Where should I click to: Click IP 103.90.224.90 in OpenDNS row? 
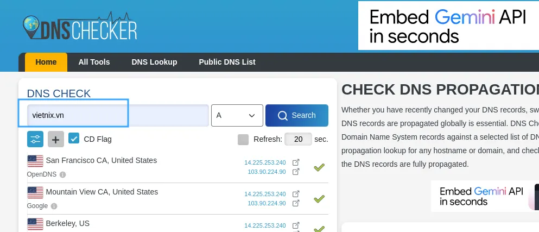point(267,171)
